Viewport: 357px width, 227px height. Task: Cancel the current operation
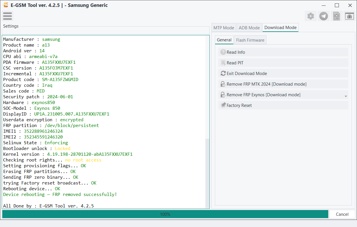(x=342, y=214)
